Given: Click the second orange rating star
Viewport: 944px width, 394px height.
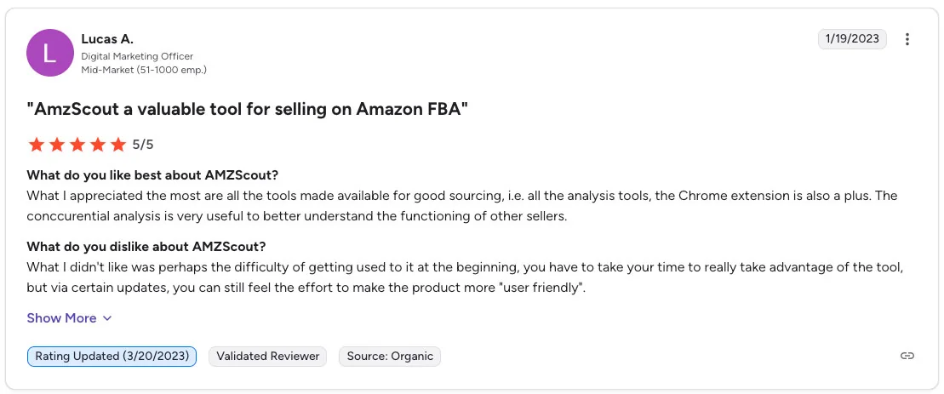Looking at the screenshot, I should (x=56, y=145).
